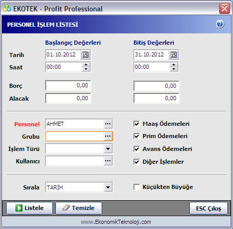This screenshot has width=233, height=229.
Task: Click the Temizle button
Action: coord(79,208)
